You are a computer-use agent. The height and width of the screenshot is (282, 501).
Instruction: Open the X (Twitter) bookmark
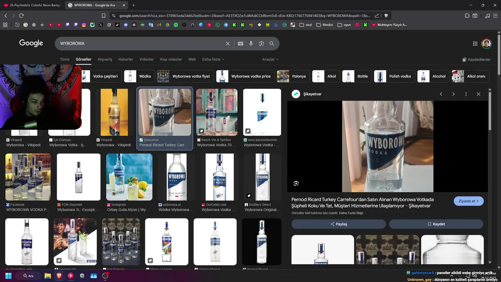101,25
